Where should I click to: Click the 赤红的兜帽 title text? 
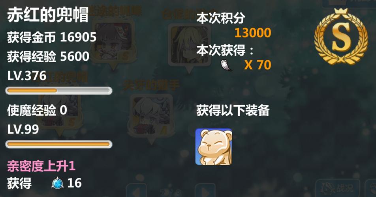(48, 15)
